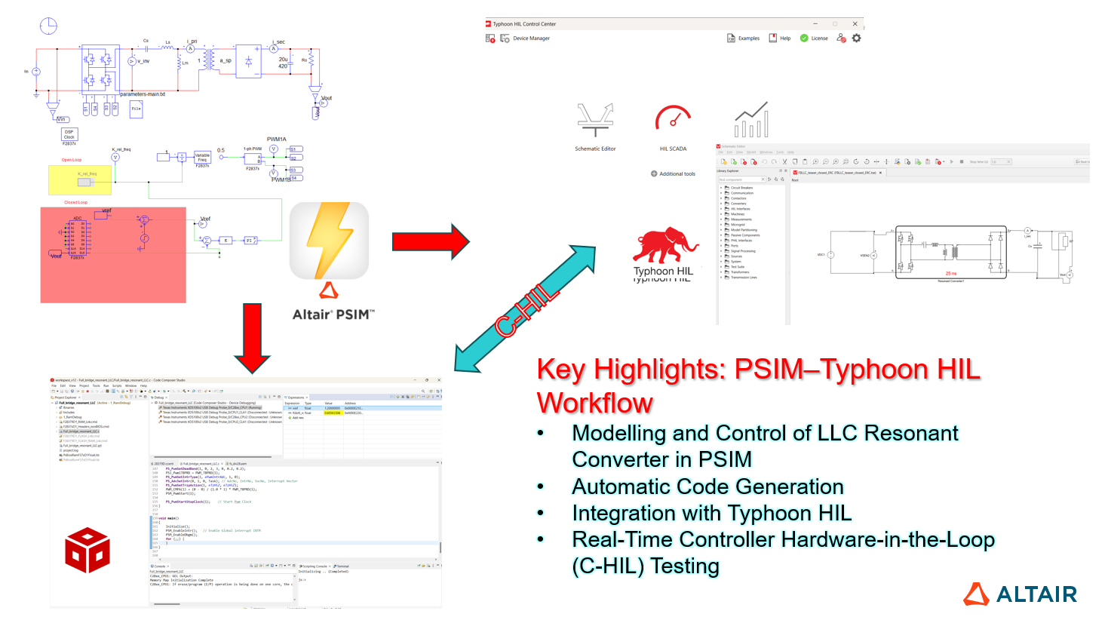Expand the Includes node in Project Explorer
Image resolution: width=1111 pixels, height=620 pixels.
pyautogui.click(x=57, y=413)
